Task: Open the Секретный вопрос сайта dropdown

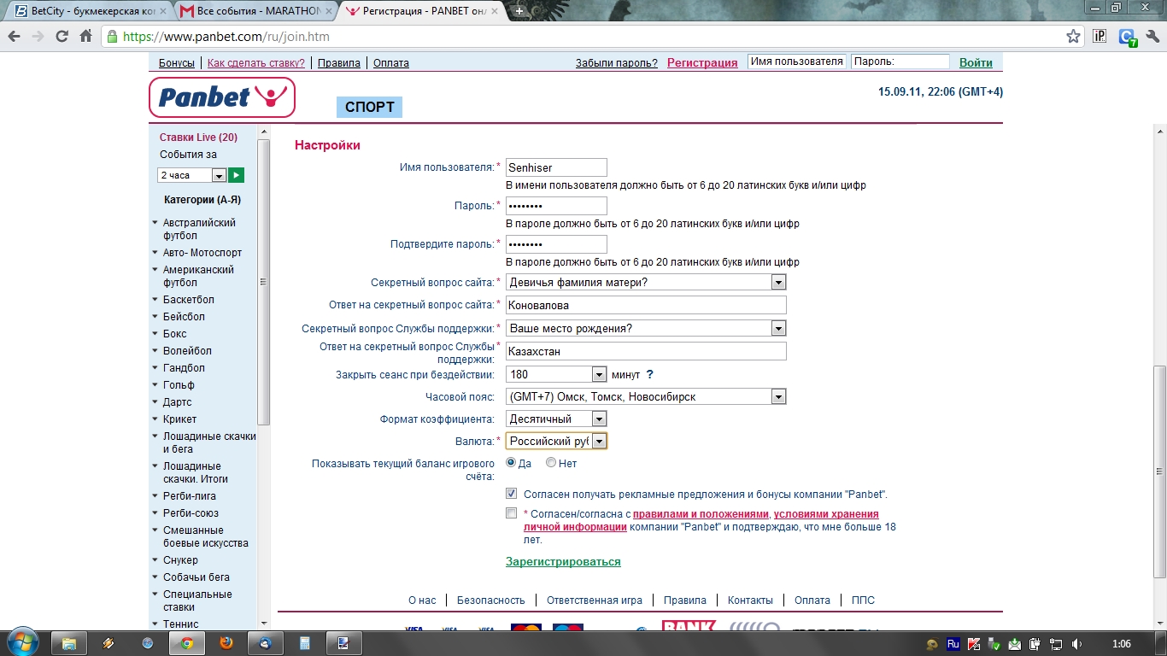Action: point(646,282)
